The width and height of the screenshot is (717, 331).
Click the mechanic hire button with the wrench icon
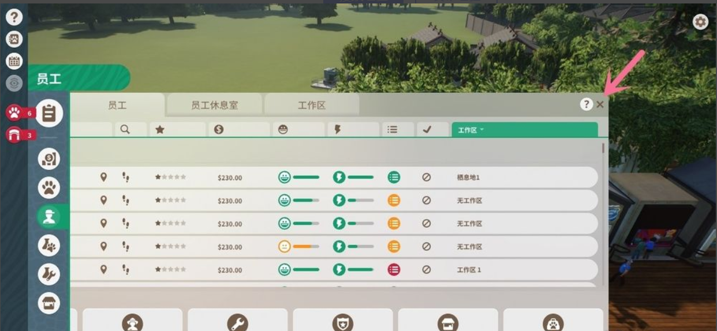pyautogui.click(x=237, y=320)
